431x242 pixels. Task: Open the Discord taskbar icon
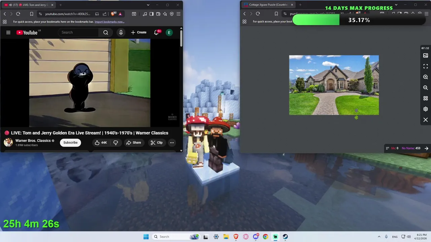tap(256, 237)
